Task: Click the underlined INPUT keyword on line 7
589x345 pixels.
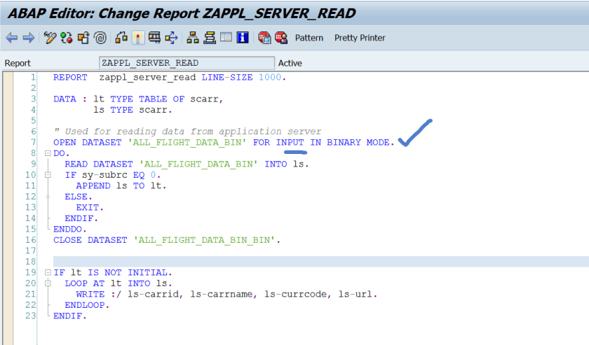Action: (290, 143)
